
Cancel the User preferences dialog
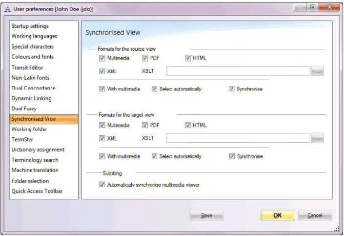(315, 215)
